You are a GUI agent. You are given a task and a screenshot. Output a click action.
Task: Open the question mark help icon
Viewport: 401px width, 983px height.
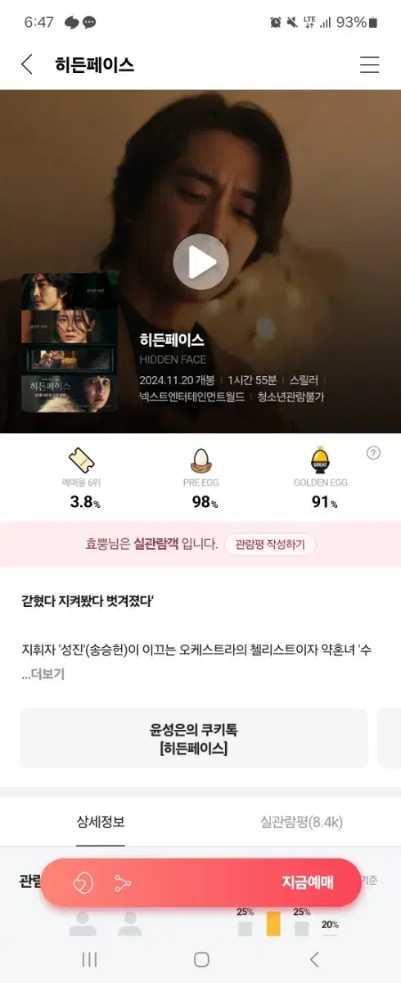click(x=373, y=453)
